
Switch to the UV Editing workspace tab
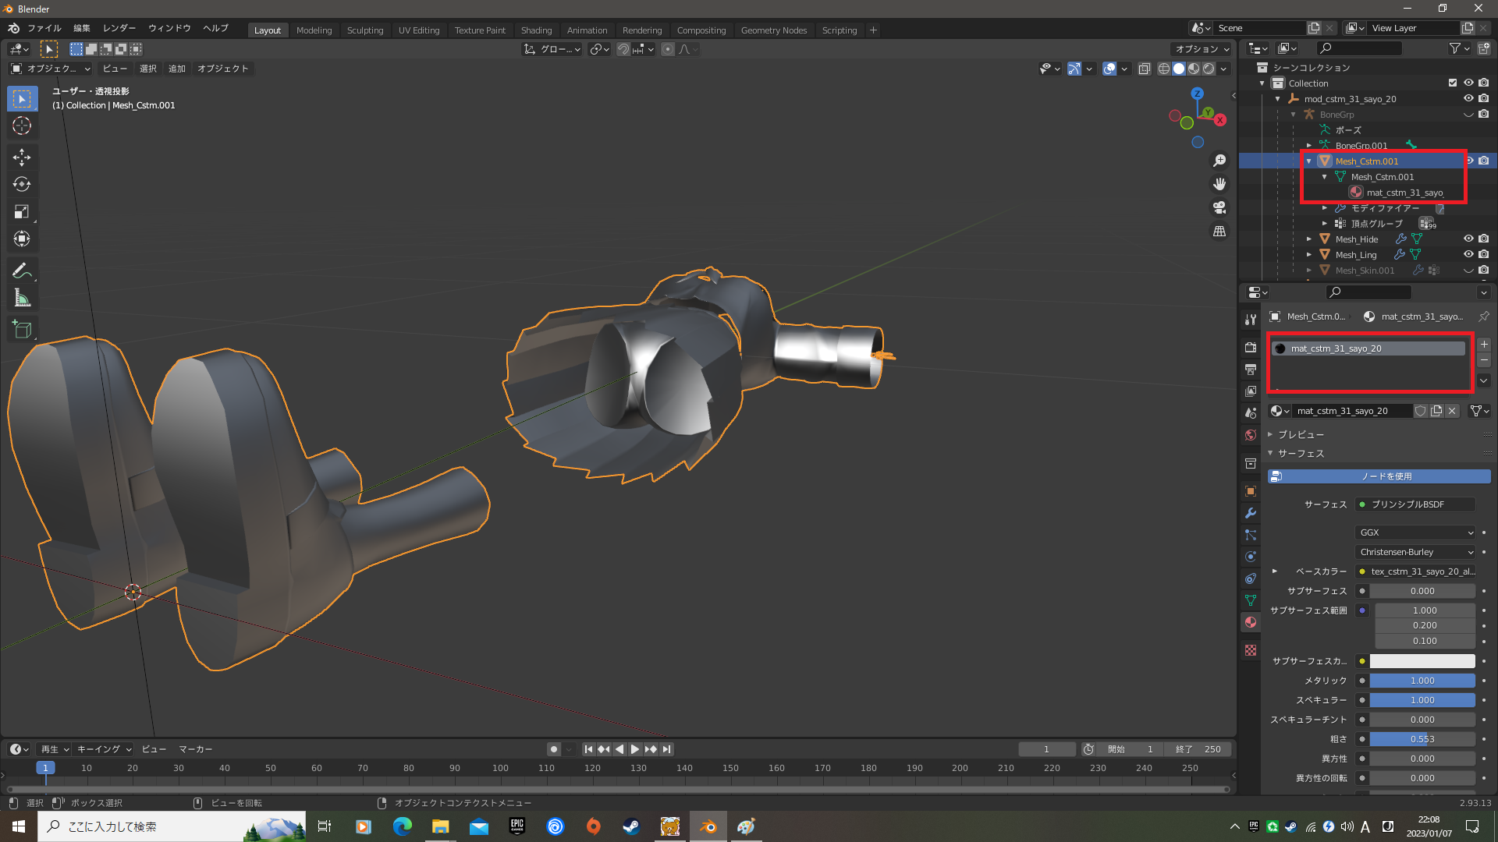tap(419, 30)
